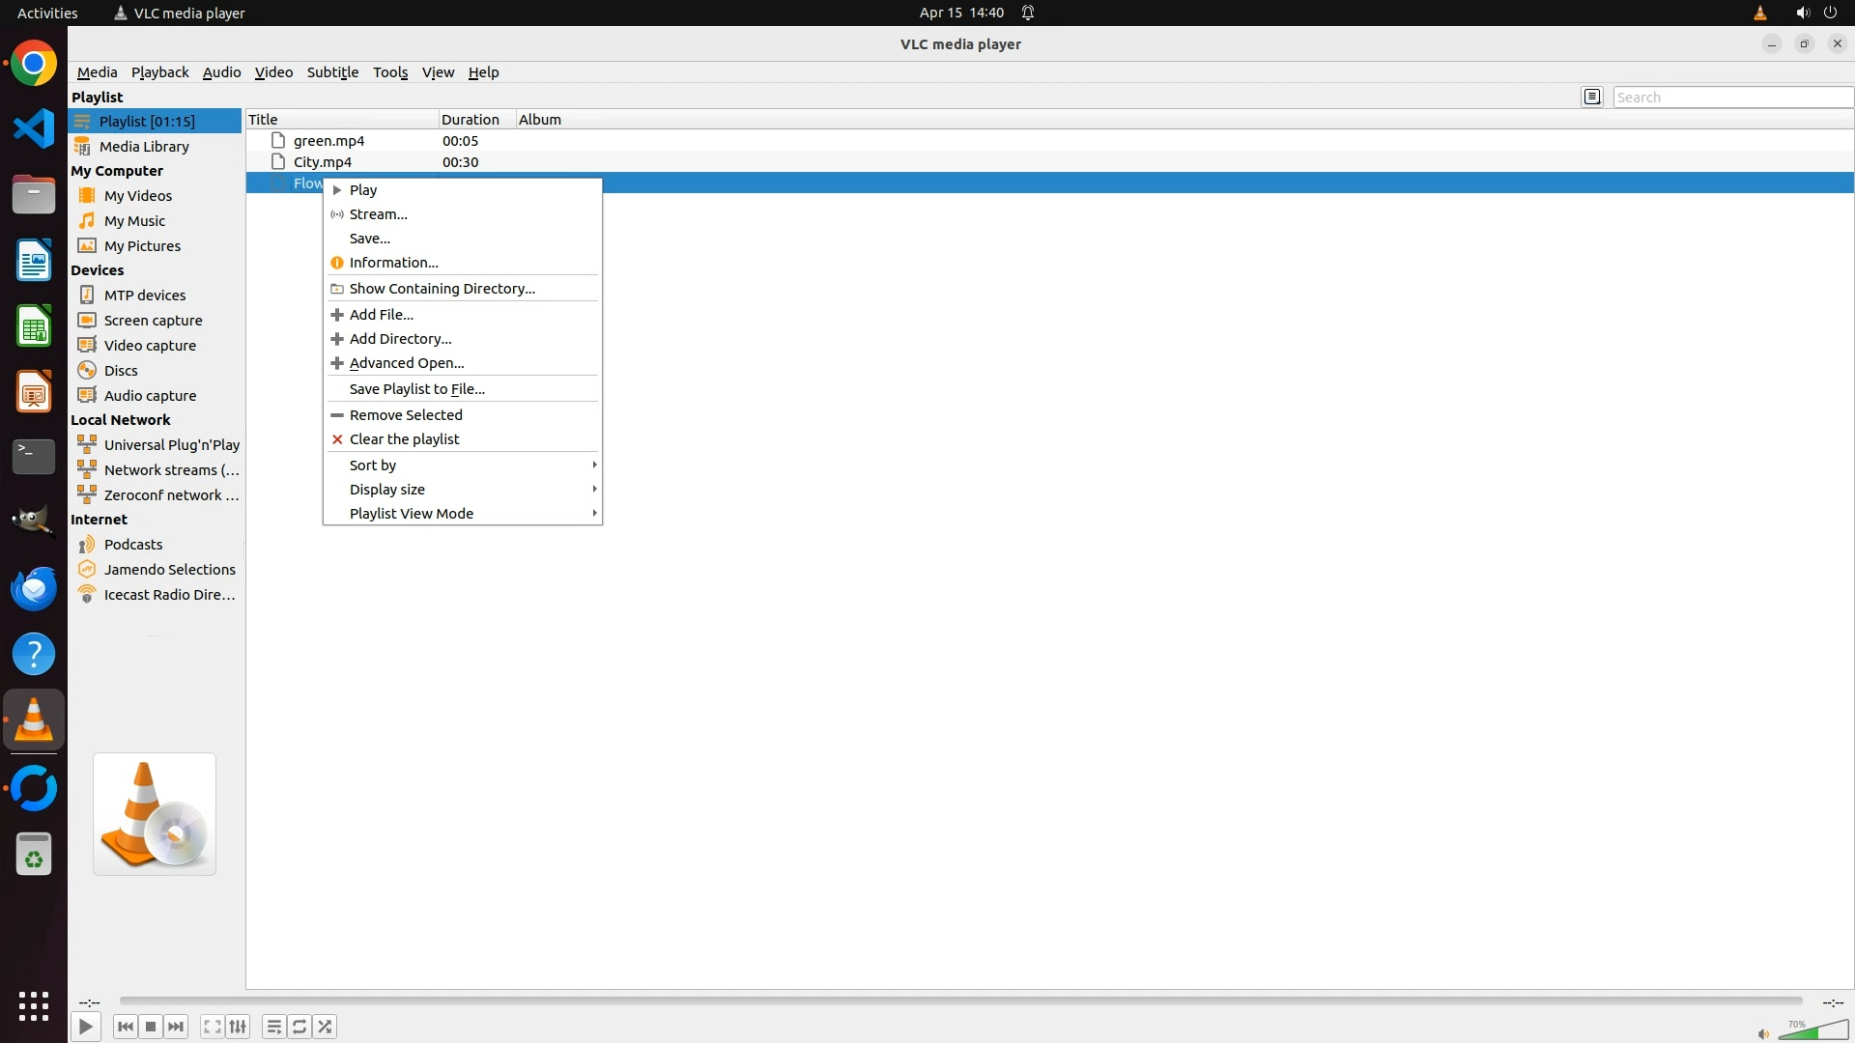Image resolution: width=1855 pixels, height=1043 pixels.
Task: Choose Remove Selected from the context menu
Action: pos(406,415)
